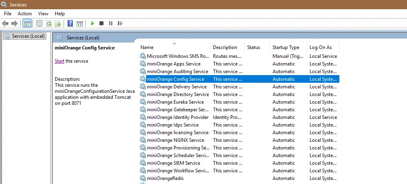This screenshot has height=184, width=407.
Task: Click 'Identity Pro...' description cell
Action: tap(227, 117)
